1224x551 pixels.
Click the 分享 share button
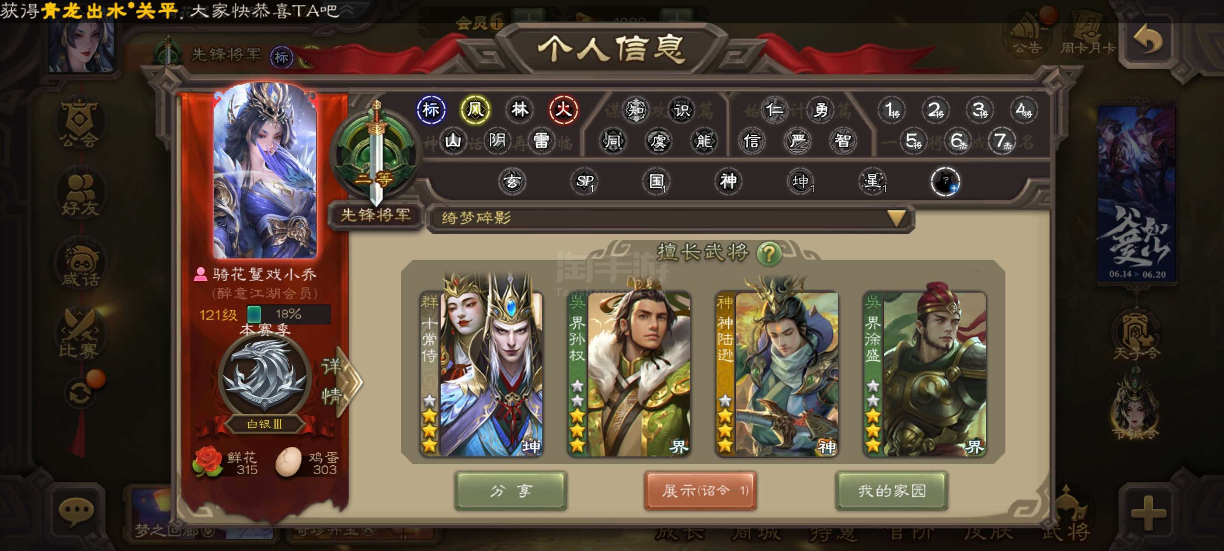pos(510,491)
